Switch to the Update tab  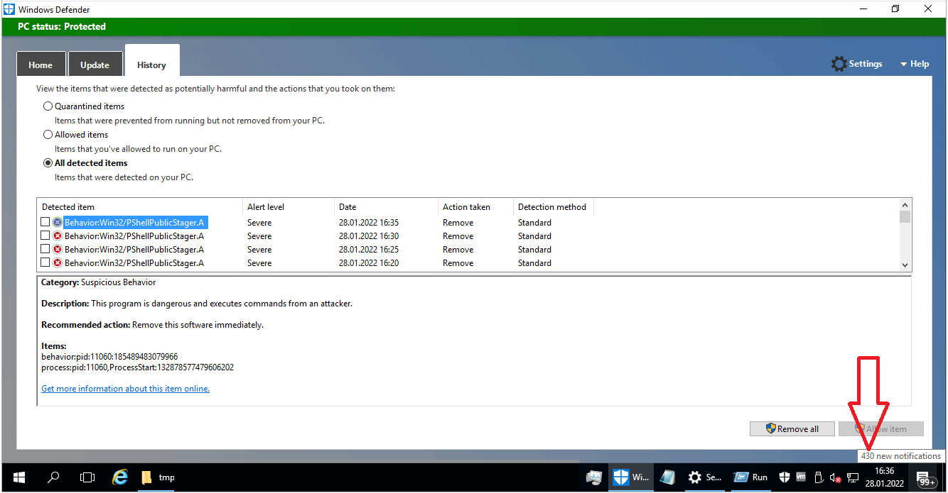(x=95, y=65)
